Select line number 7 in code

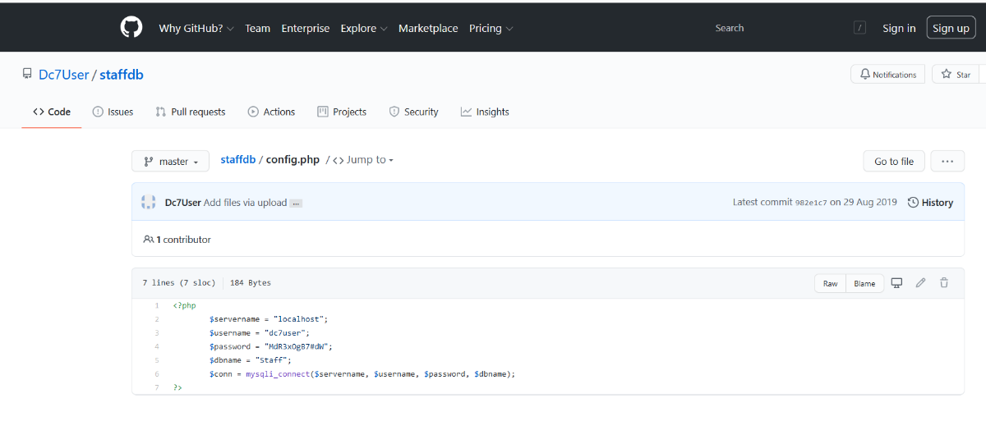[156, 387]
